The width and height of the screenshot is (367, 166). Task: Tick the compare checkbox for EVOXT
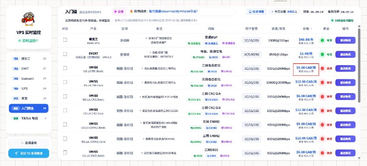pos(65,54)
